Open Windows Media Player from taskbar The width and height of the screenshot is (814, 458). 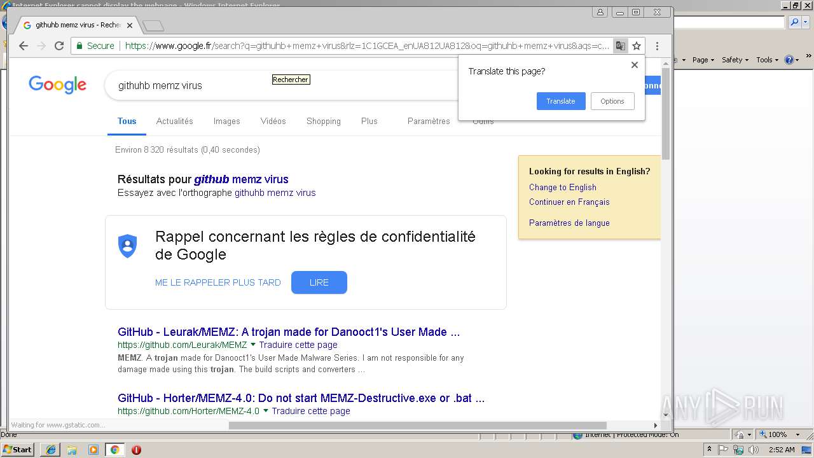coord(93,450)
